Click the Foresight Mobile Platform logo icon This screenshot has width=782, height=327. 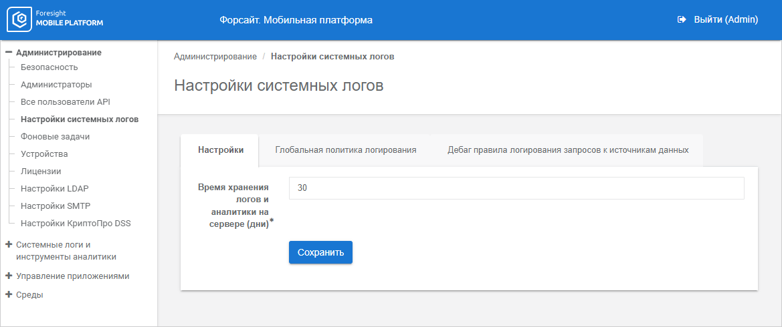[x=19, y=20]
